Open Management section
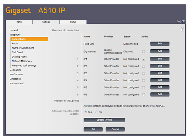Screen dimensions: 196x139 pos(17,83)
